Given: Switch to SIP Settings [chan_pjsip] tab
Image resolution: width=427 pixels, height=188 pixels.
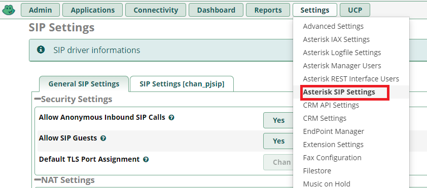Looking at the screenshot, I should tap(182, 84).
